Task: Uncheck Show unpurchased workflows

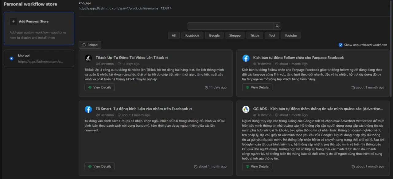Action: click(x=340, y=45)
